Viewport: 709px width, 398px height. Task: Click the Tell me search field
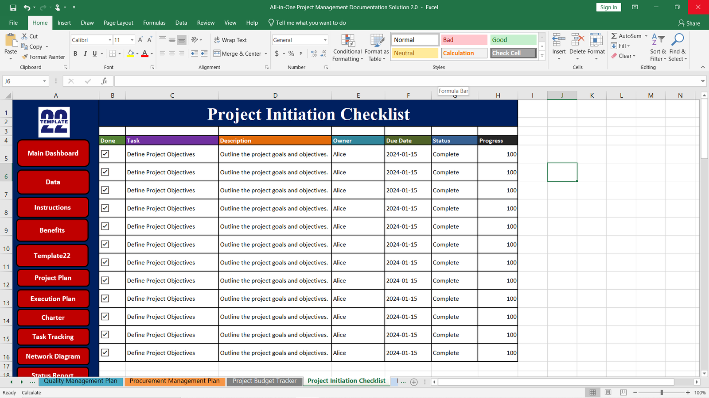tap(307, 23)
